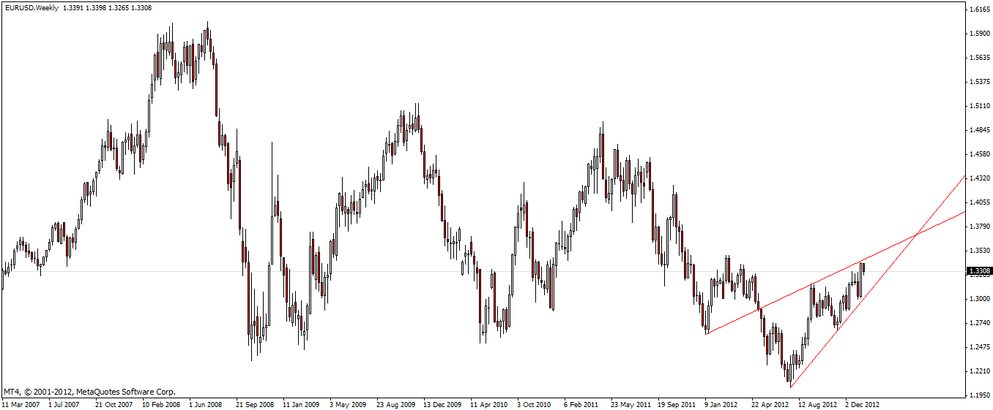Click the 23 Aug 2009 date label
This screenshot has width=993, height=410.
pos(396,403)
